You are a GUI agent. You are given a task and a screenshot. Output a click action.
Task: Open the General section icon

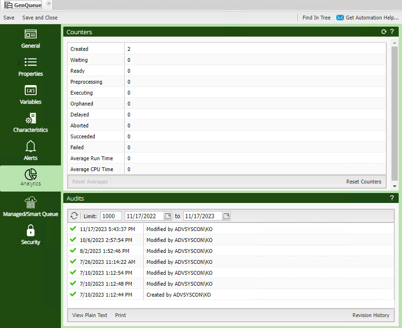click(x=30, y=34)
